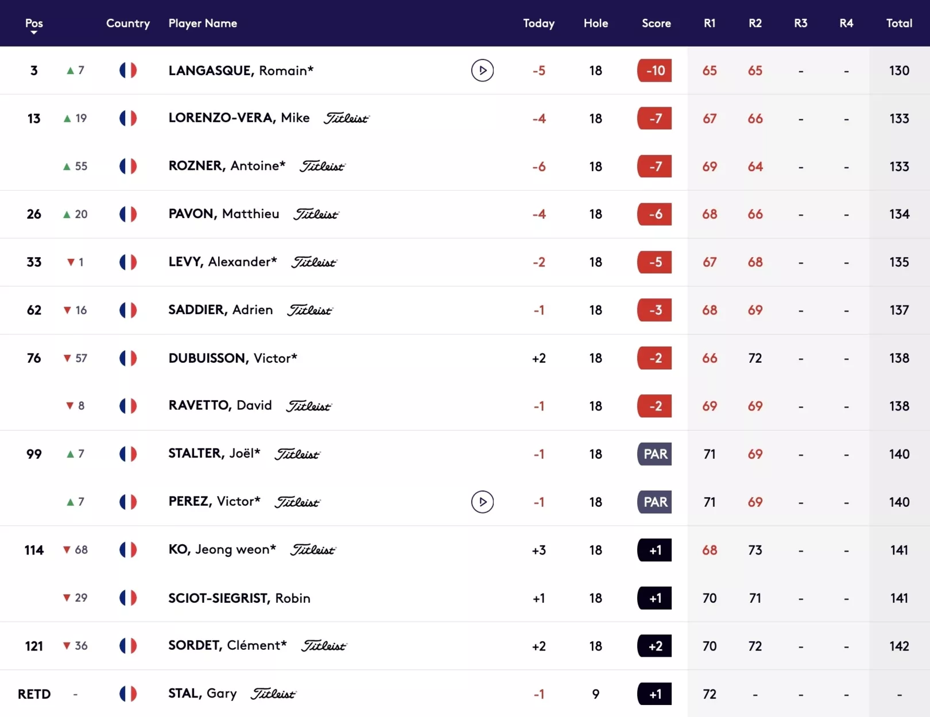Image resolution: width=930 pixels, height=717 pixels.
Task: Click French flag icon for Matthieu Pavon
Action: coord(128,214)
